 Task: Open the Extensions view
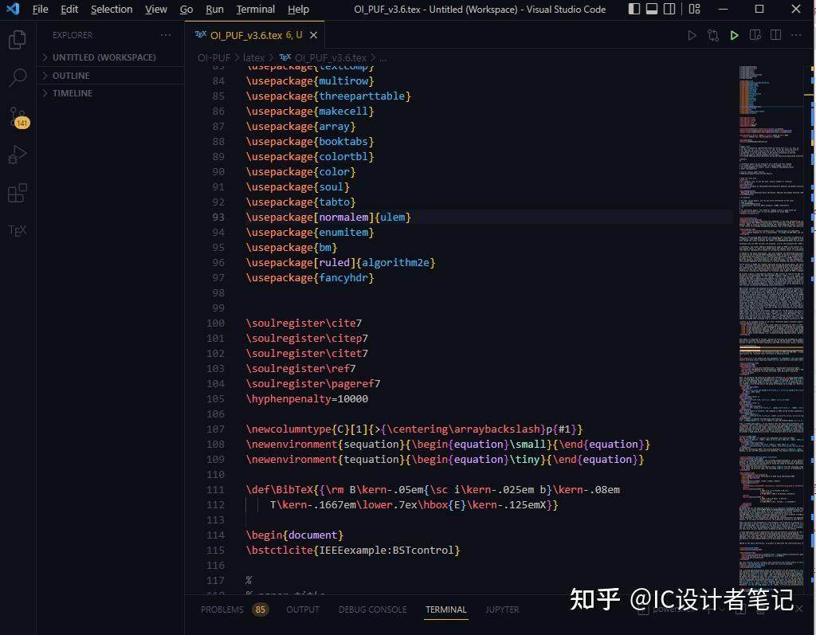click(18, 193)
